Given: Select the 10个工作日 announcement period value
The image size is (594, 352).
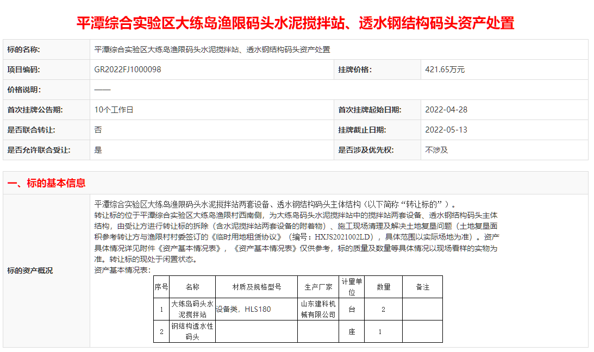Looking at the screenshot, I should 114,110.
